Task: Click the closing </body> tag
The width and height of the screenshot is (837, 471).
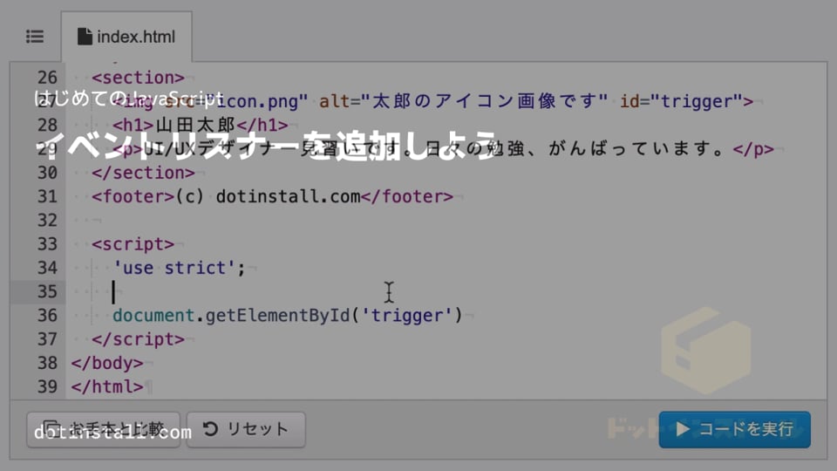Action: point(107,363)
